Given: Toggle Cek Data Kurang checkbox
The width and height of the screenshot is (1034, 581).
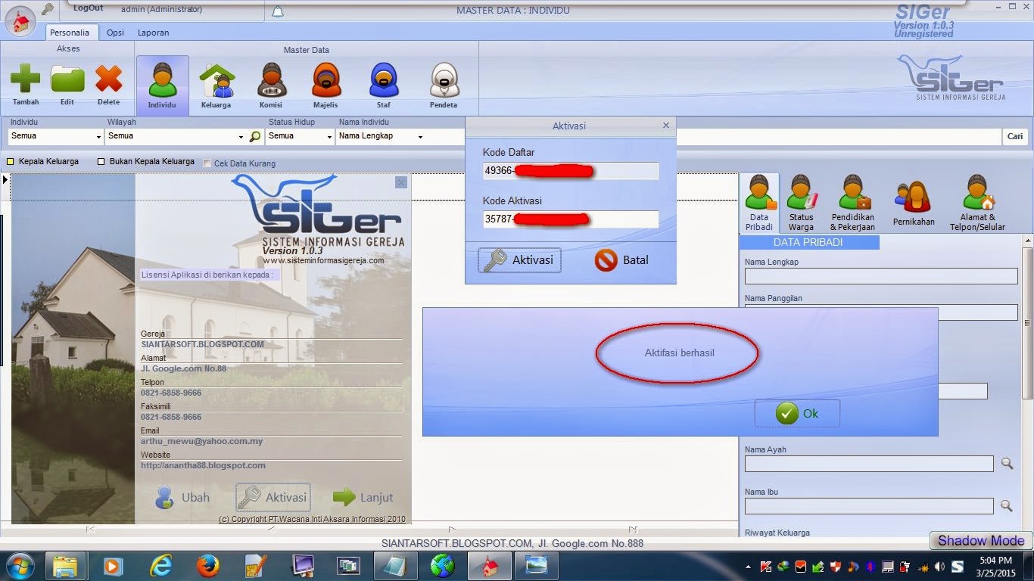Looking at the screenshot, I should tap(207, 163).
